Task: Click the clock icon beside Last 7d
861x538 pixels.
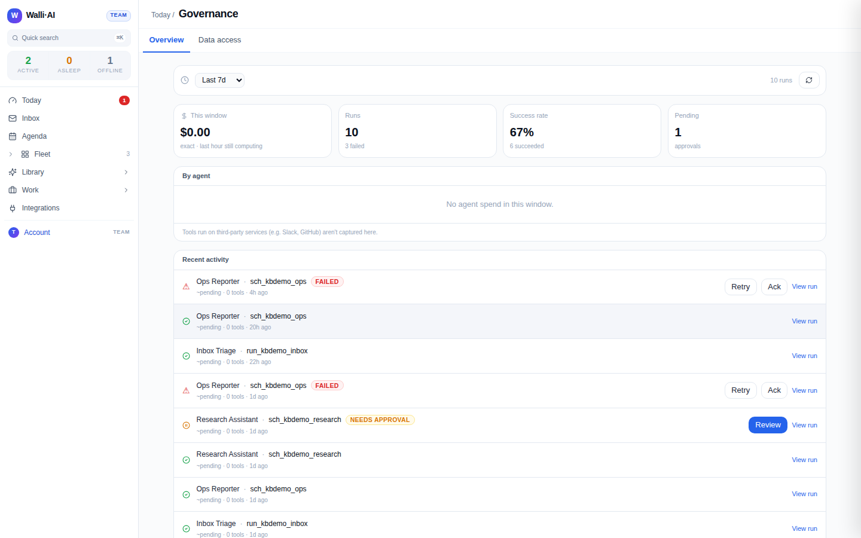Action: click(185, 80)
